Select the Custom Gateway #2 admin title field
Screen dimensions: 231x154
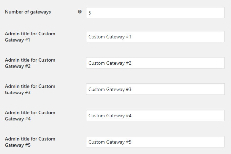click(x=155, y=63)
